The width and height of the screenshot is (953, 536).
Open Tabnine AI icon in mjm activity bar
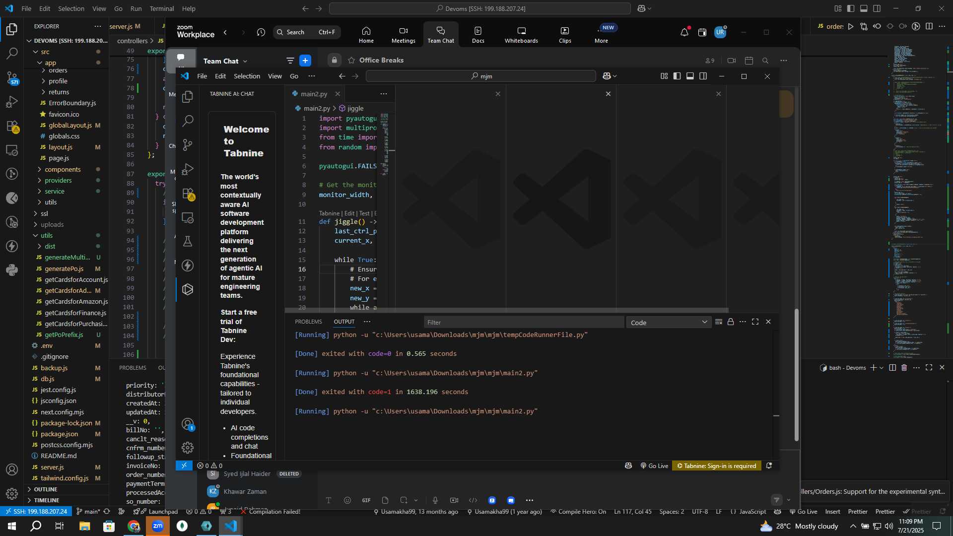coord(188,289)
